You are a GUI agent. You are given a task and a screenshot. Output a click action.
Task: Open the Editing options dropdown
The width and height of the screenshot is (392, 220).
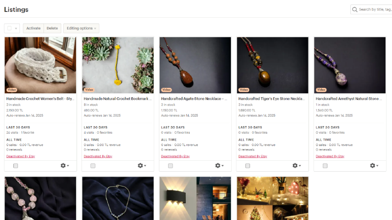[81, 28]
